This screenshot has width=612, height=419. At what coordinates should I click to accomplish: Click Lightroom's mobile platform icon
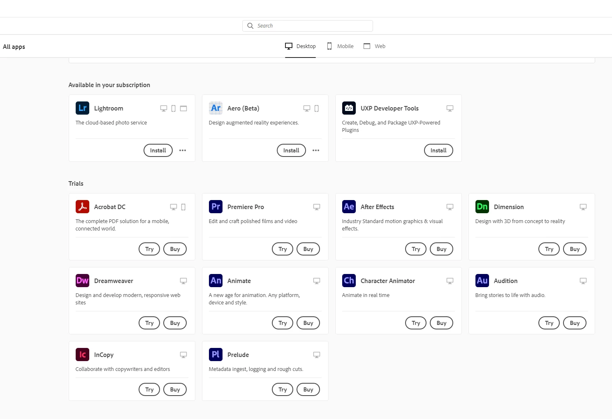point(174,108)
